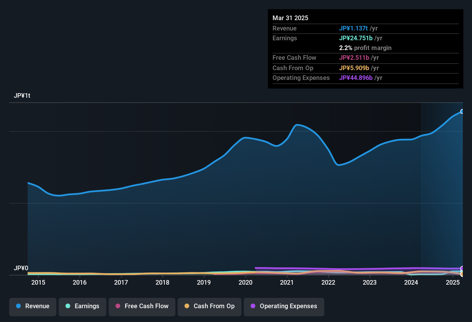This screenshot has height=322, width=472.
Task: Click the 2018 x-axis label
Action: pos(162,282)
